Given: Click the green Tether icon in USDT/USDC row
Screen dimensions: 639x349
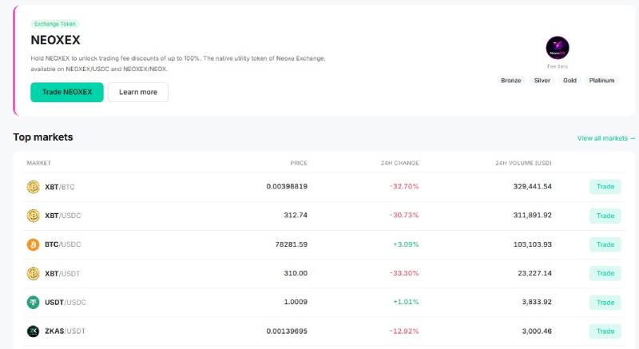Looking at the screenshot, I should (x=33, y=302).
